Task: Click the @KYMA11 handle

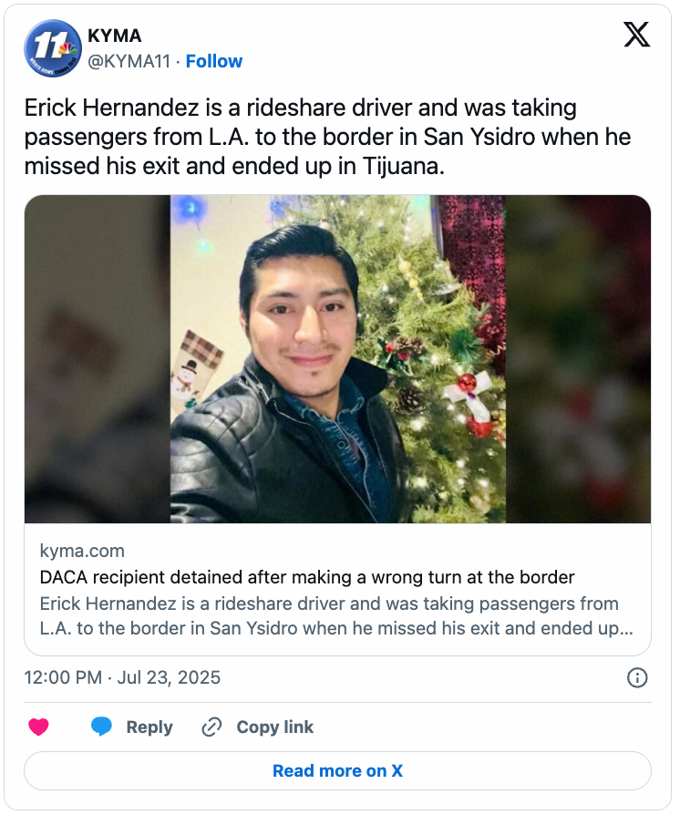Action: pyautogui.click(x=129, y=61)
